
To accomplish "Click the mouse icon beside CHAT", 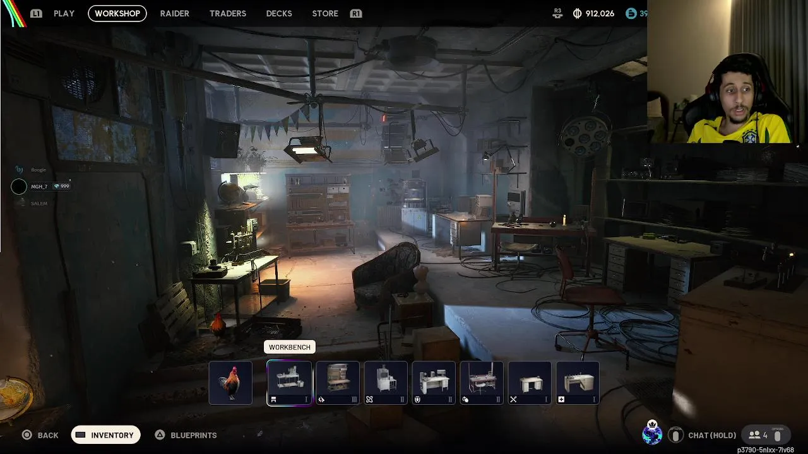I will point(675,435).
